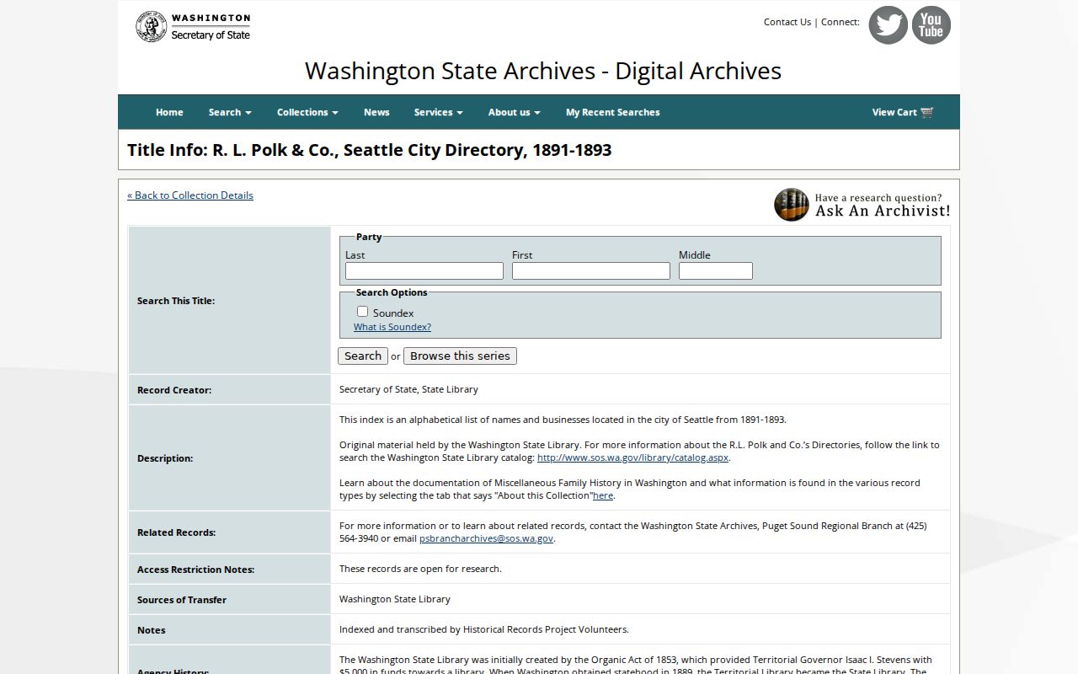The height and width of the screenshot is (674, 1078).
Task: Open the YouTube channel icon
Action: pyautogui.click(x=931, y=25)
